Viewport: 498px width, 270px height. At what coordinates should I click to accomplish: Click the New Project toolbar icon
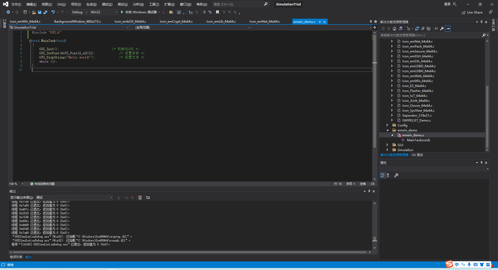[x=25, y=12]
